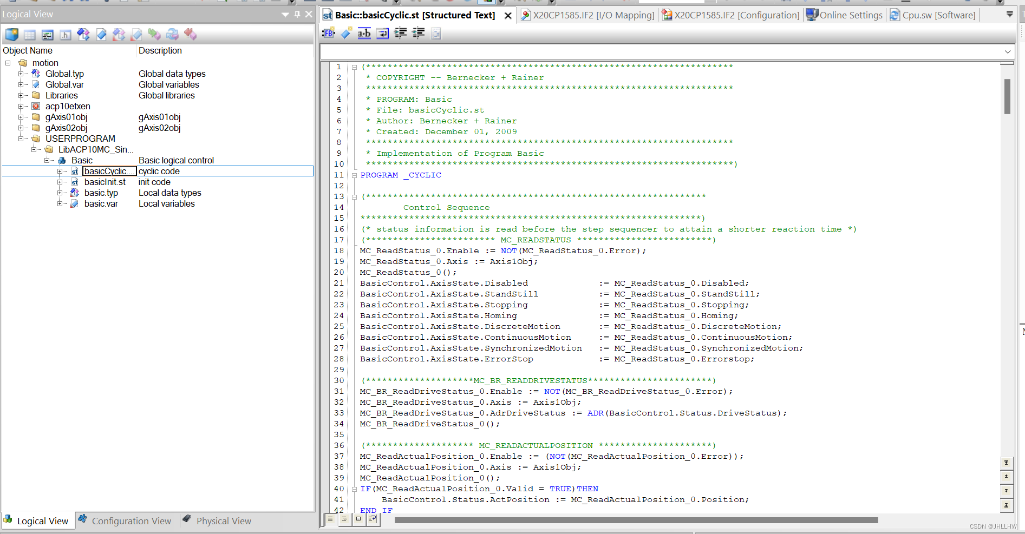Click the .h header file icon

(66, 35)
